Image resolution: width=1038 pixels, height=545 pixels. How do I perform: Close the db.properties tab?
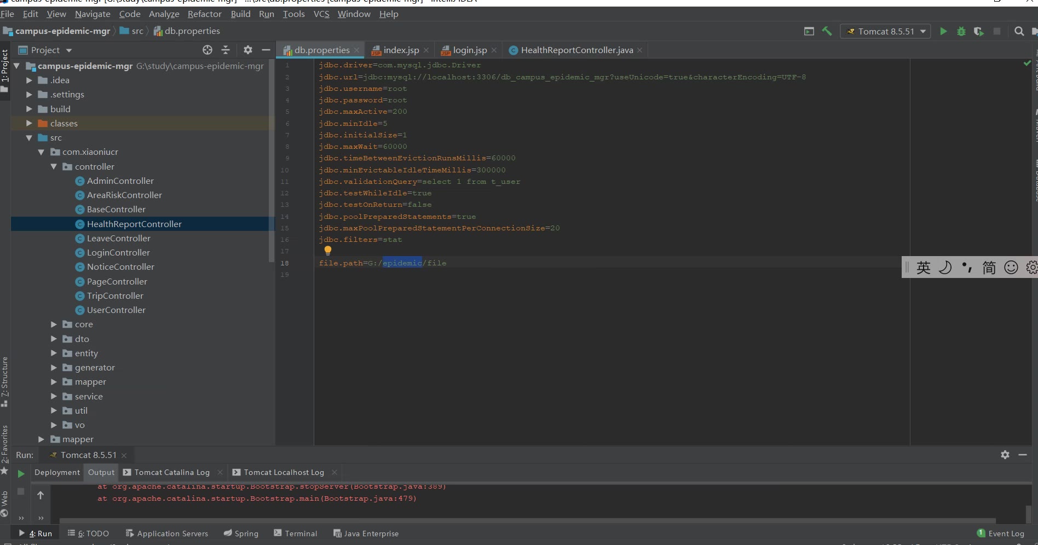click(x=356, y=50)
